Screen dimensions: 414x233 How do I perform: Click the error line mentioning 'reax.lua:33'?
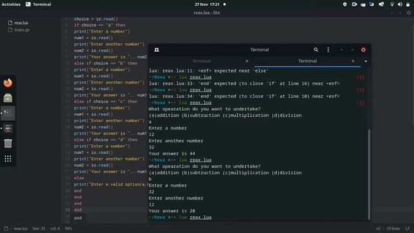[x=245, y=83]
